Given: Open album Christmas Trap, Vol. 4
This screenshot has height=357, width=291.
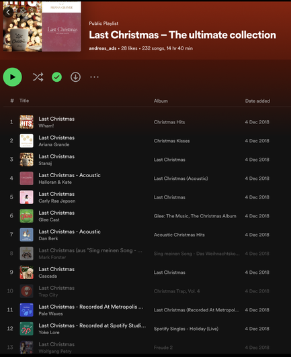Looking at the screenshot, I should click(x=177, y=291).
